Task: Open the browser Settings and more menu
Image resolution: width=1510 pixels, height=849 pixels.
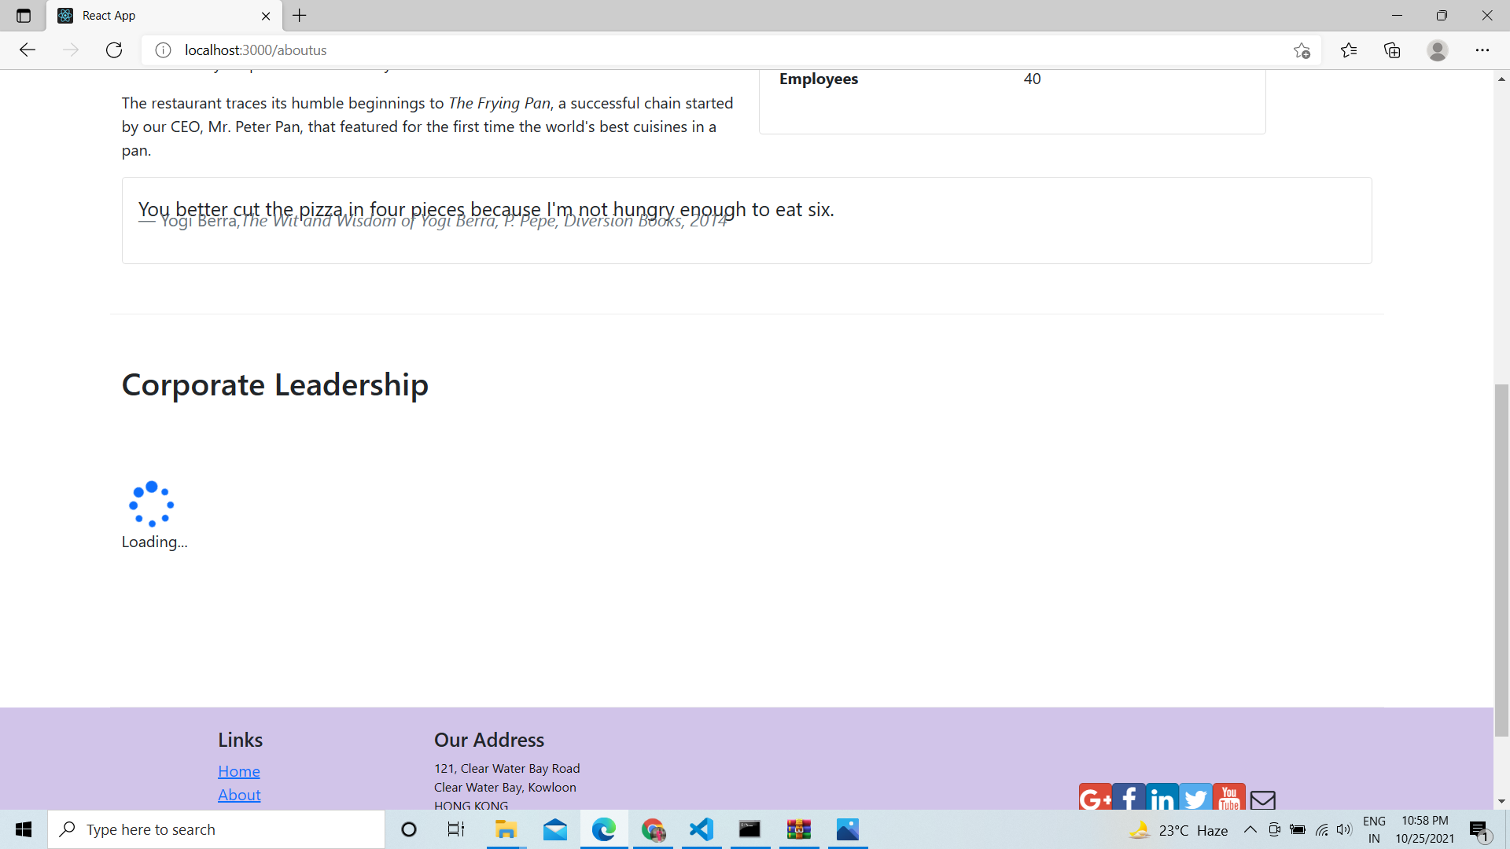Action: 1482,50
